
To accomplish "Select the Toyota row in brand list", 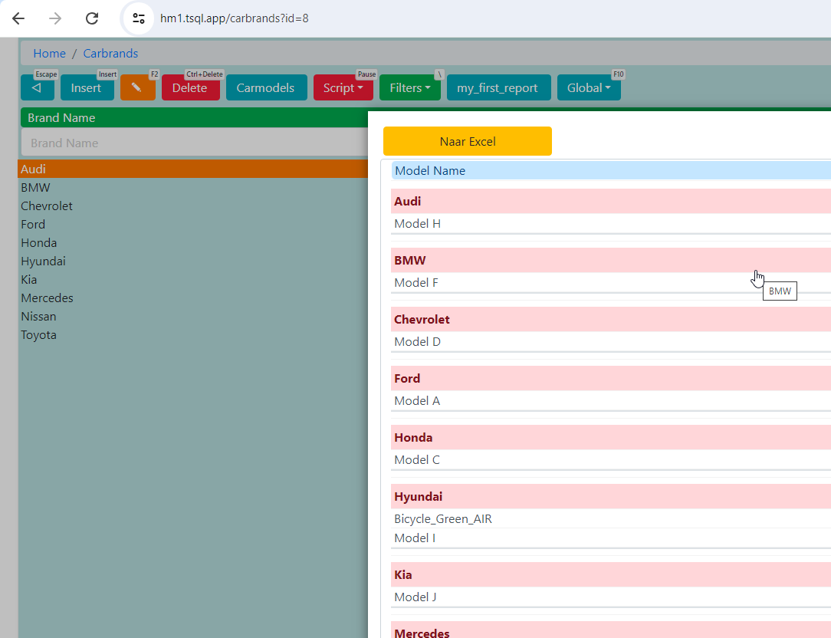I will [x=193, y=335].
